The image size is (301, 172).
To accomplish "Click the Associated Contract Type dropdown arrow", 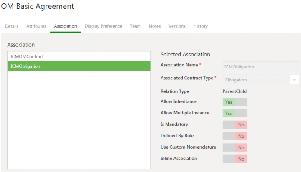I will click(x=294, y=80).
